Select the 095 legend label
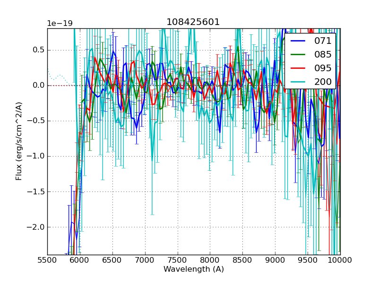378x283 pixels. point(323,68)
